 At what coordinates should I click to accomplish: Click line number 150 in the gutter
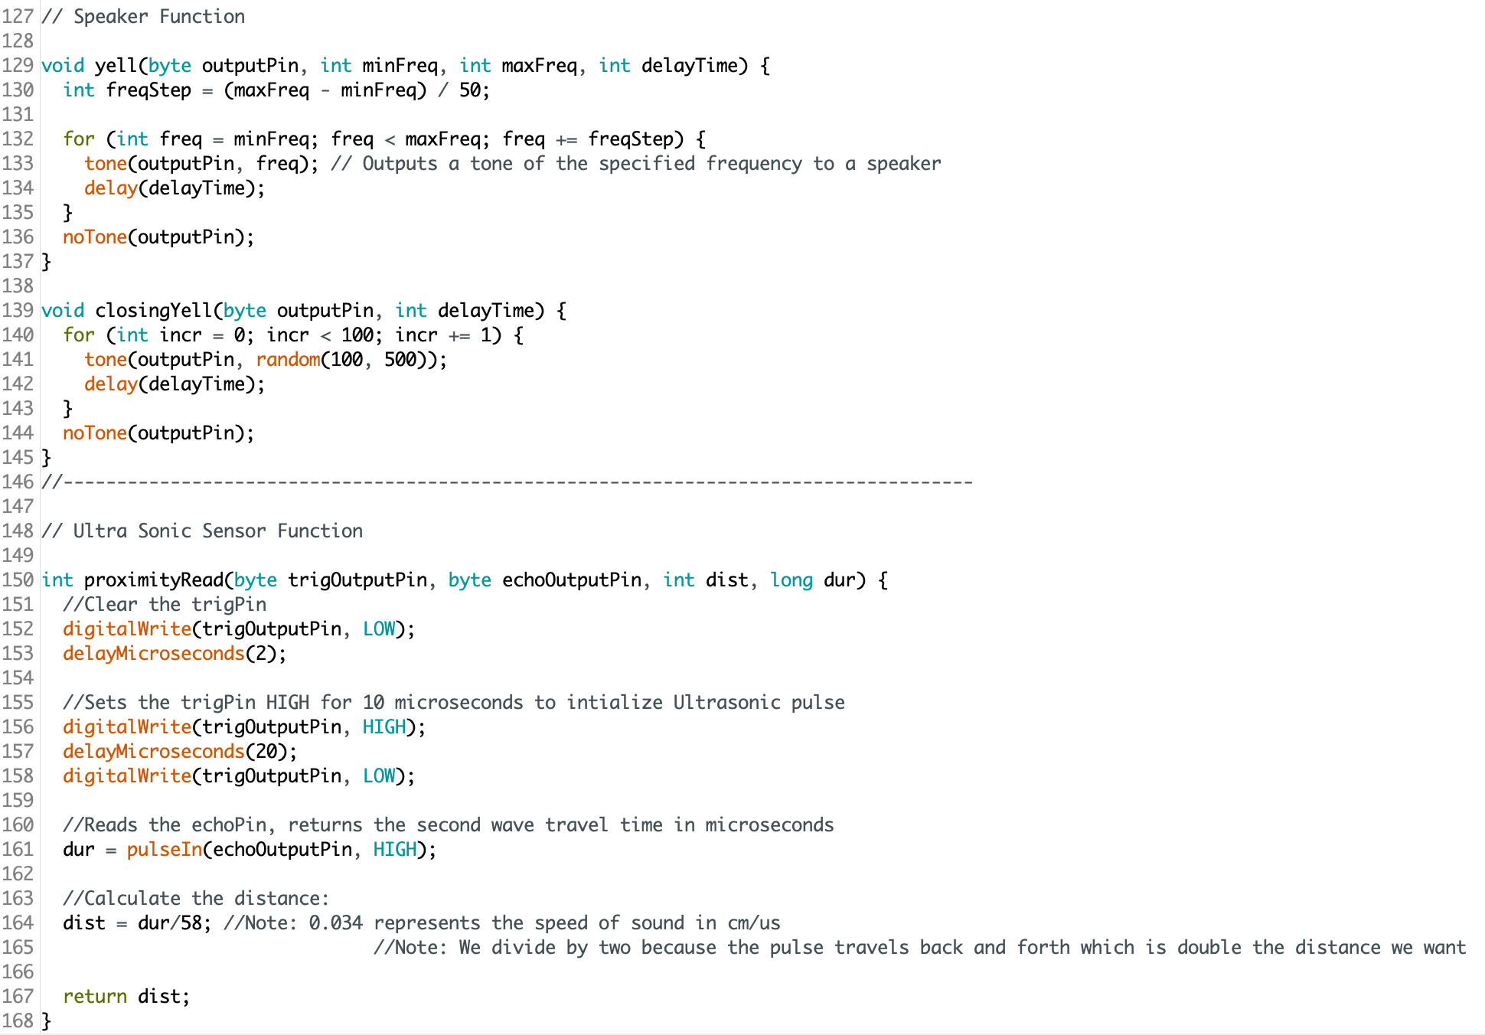(x=17, y=580)
